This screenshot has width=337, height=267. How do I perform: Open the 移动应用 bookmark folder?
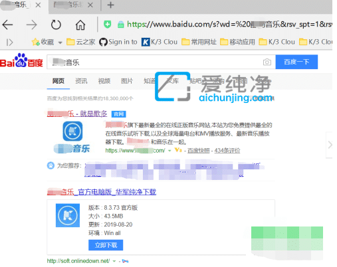pos(237,42)
